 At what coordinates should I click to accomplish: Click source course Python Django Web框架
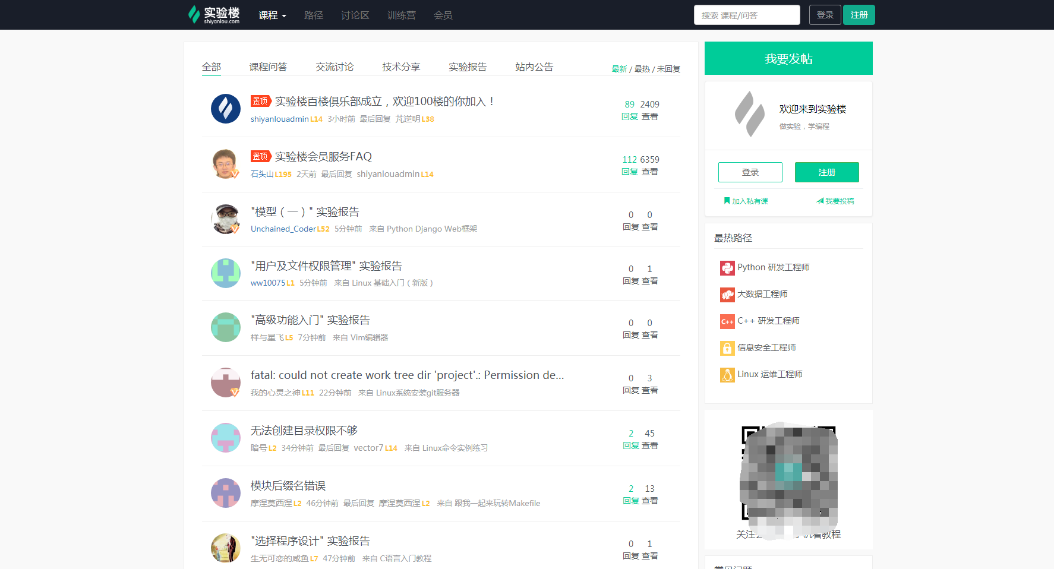point(432,229)
